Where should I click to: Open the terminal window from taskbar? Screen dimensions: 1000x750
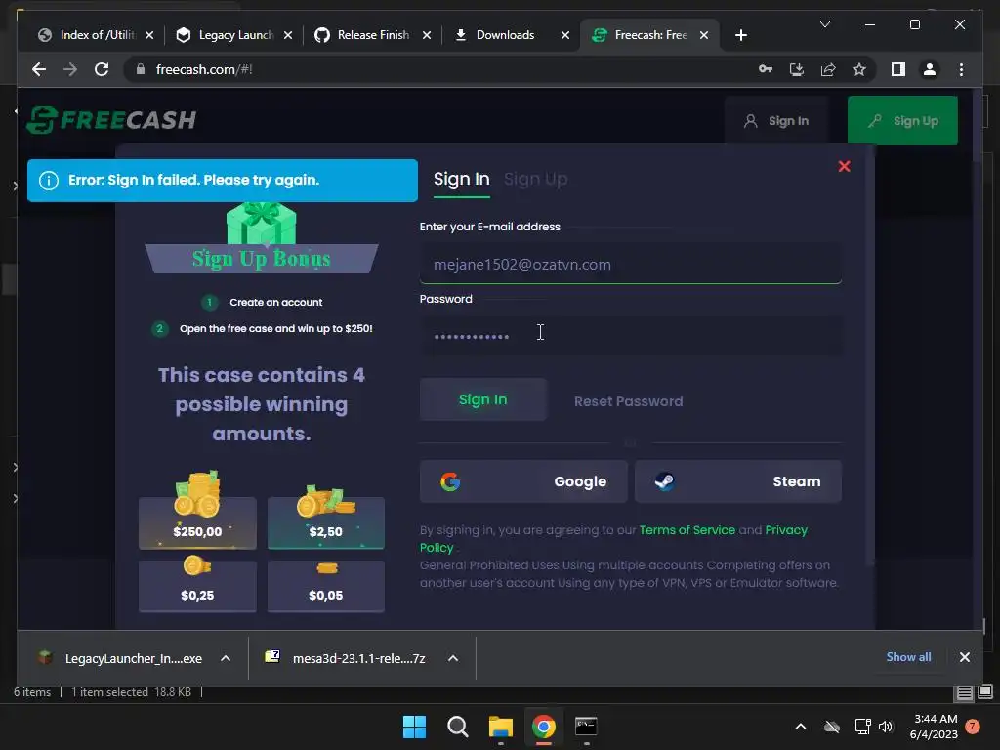tap(586, 727)
